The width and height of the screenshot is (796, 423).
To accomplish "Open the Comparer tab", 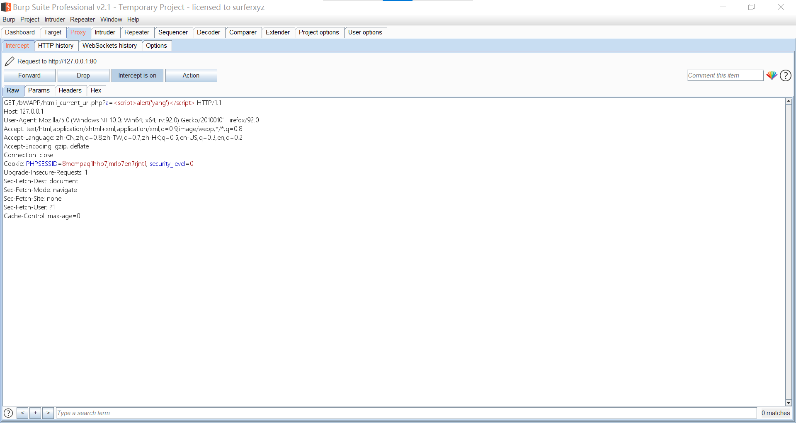I will click(243, 32).
